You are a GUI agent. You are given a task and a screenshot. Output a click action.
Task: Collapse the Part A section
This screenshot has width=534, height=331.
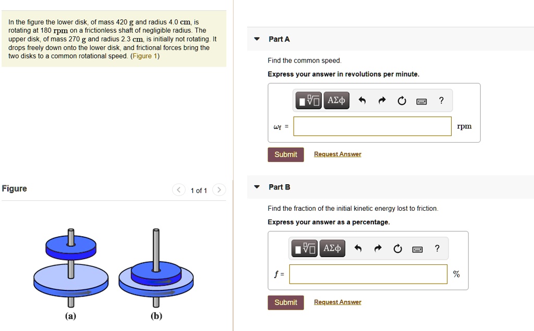click(x=256, y=39)
